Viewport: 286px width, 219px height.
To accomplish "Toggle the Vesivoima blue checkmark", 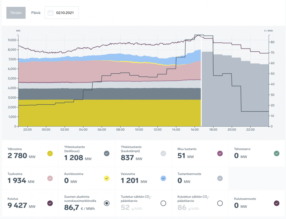I will click(163, 178).
